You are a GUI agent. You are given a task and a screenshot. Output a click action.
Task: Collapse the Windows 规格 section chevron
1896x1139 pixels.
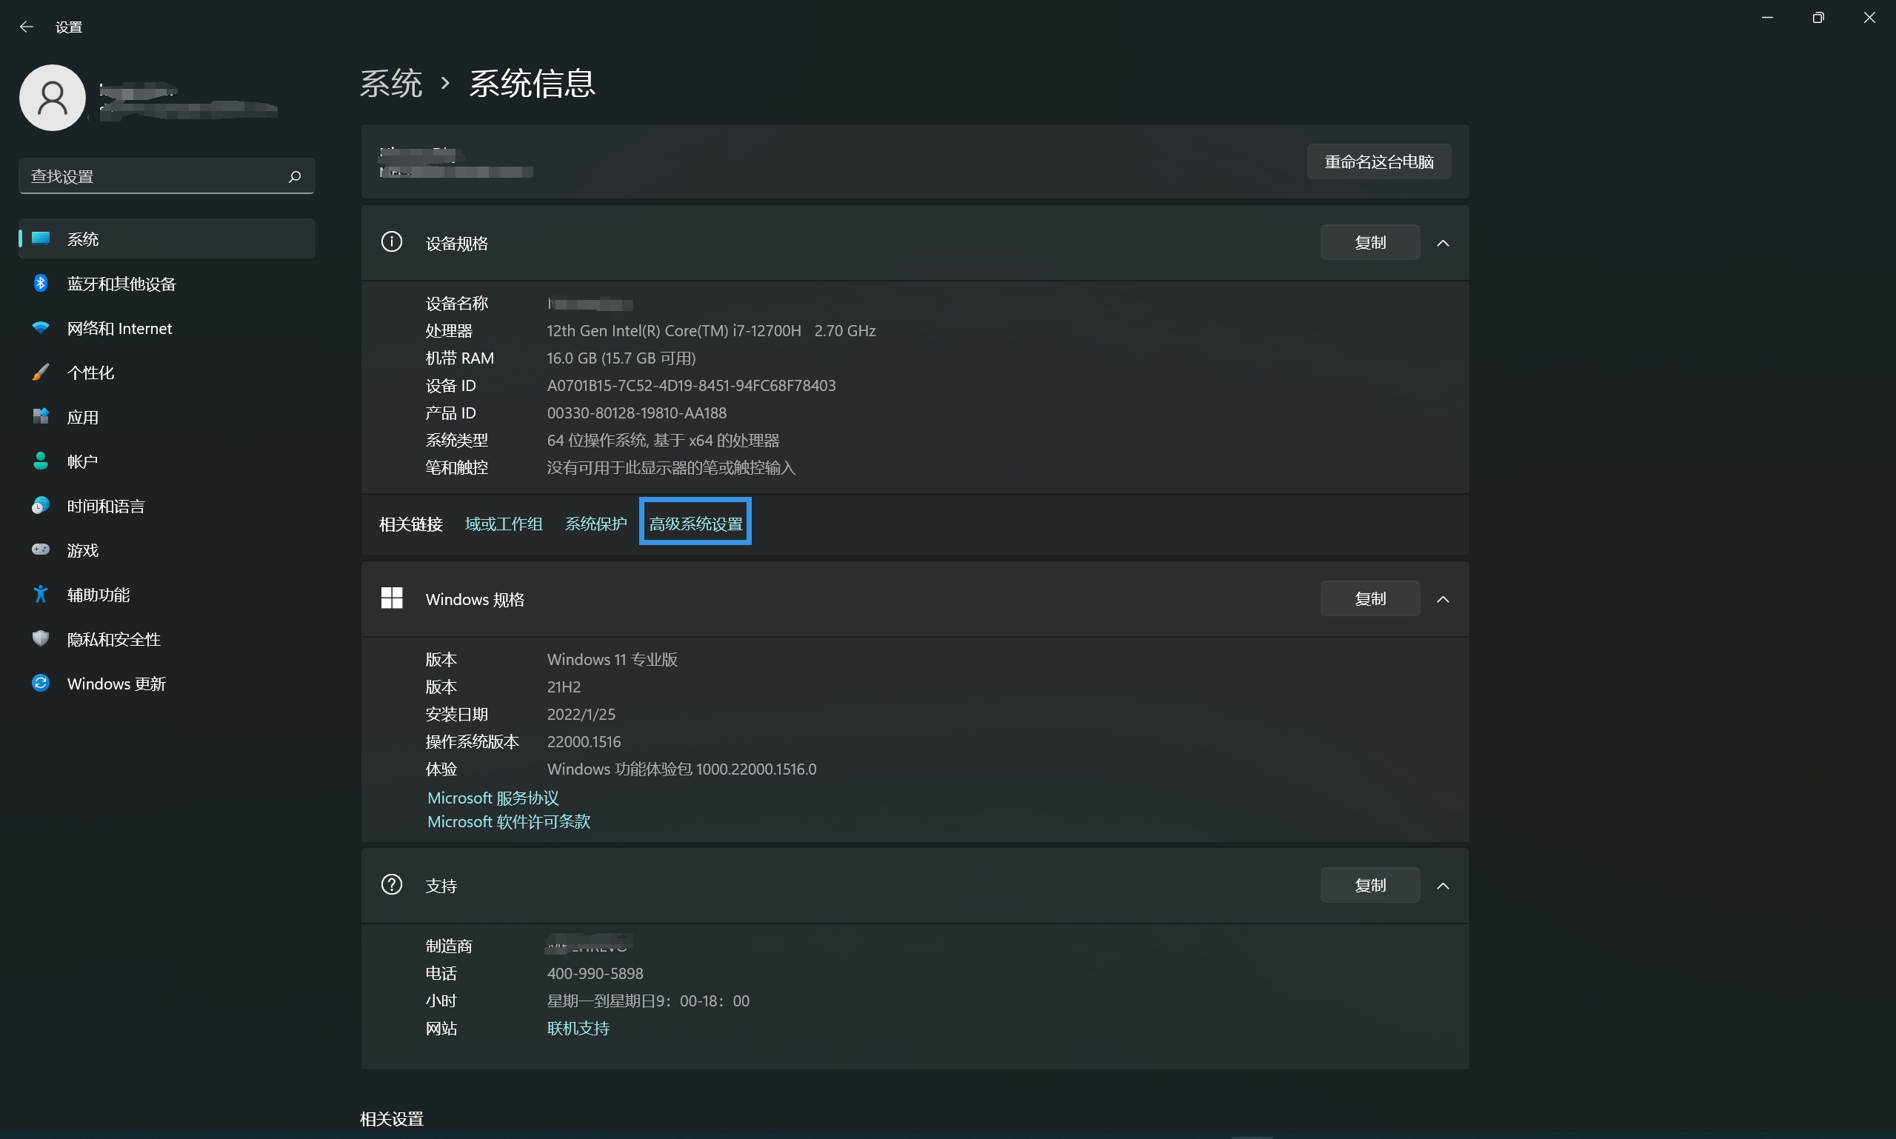coord(1443,599)
